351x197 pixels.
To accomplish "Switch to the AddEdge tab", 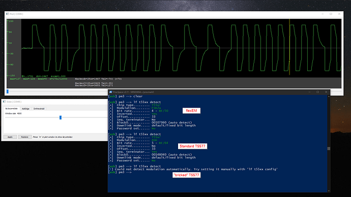I will 25,109.
